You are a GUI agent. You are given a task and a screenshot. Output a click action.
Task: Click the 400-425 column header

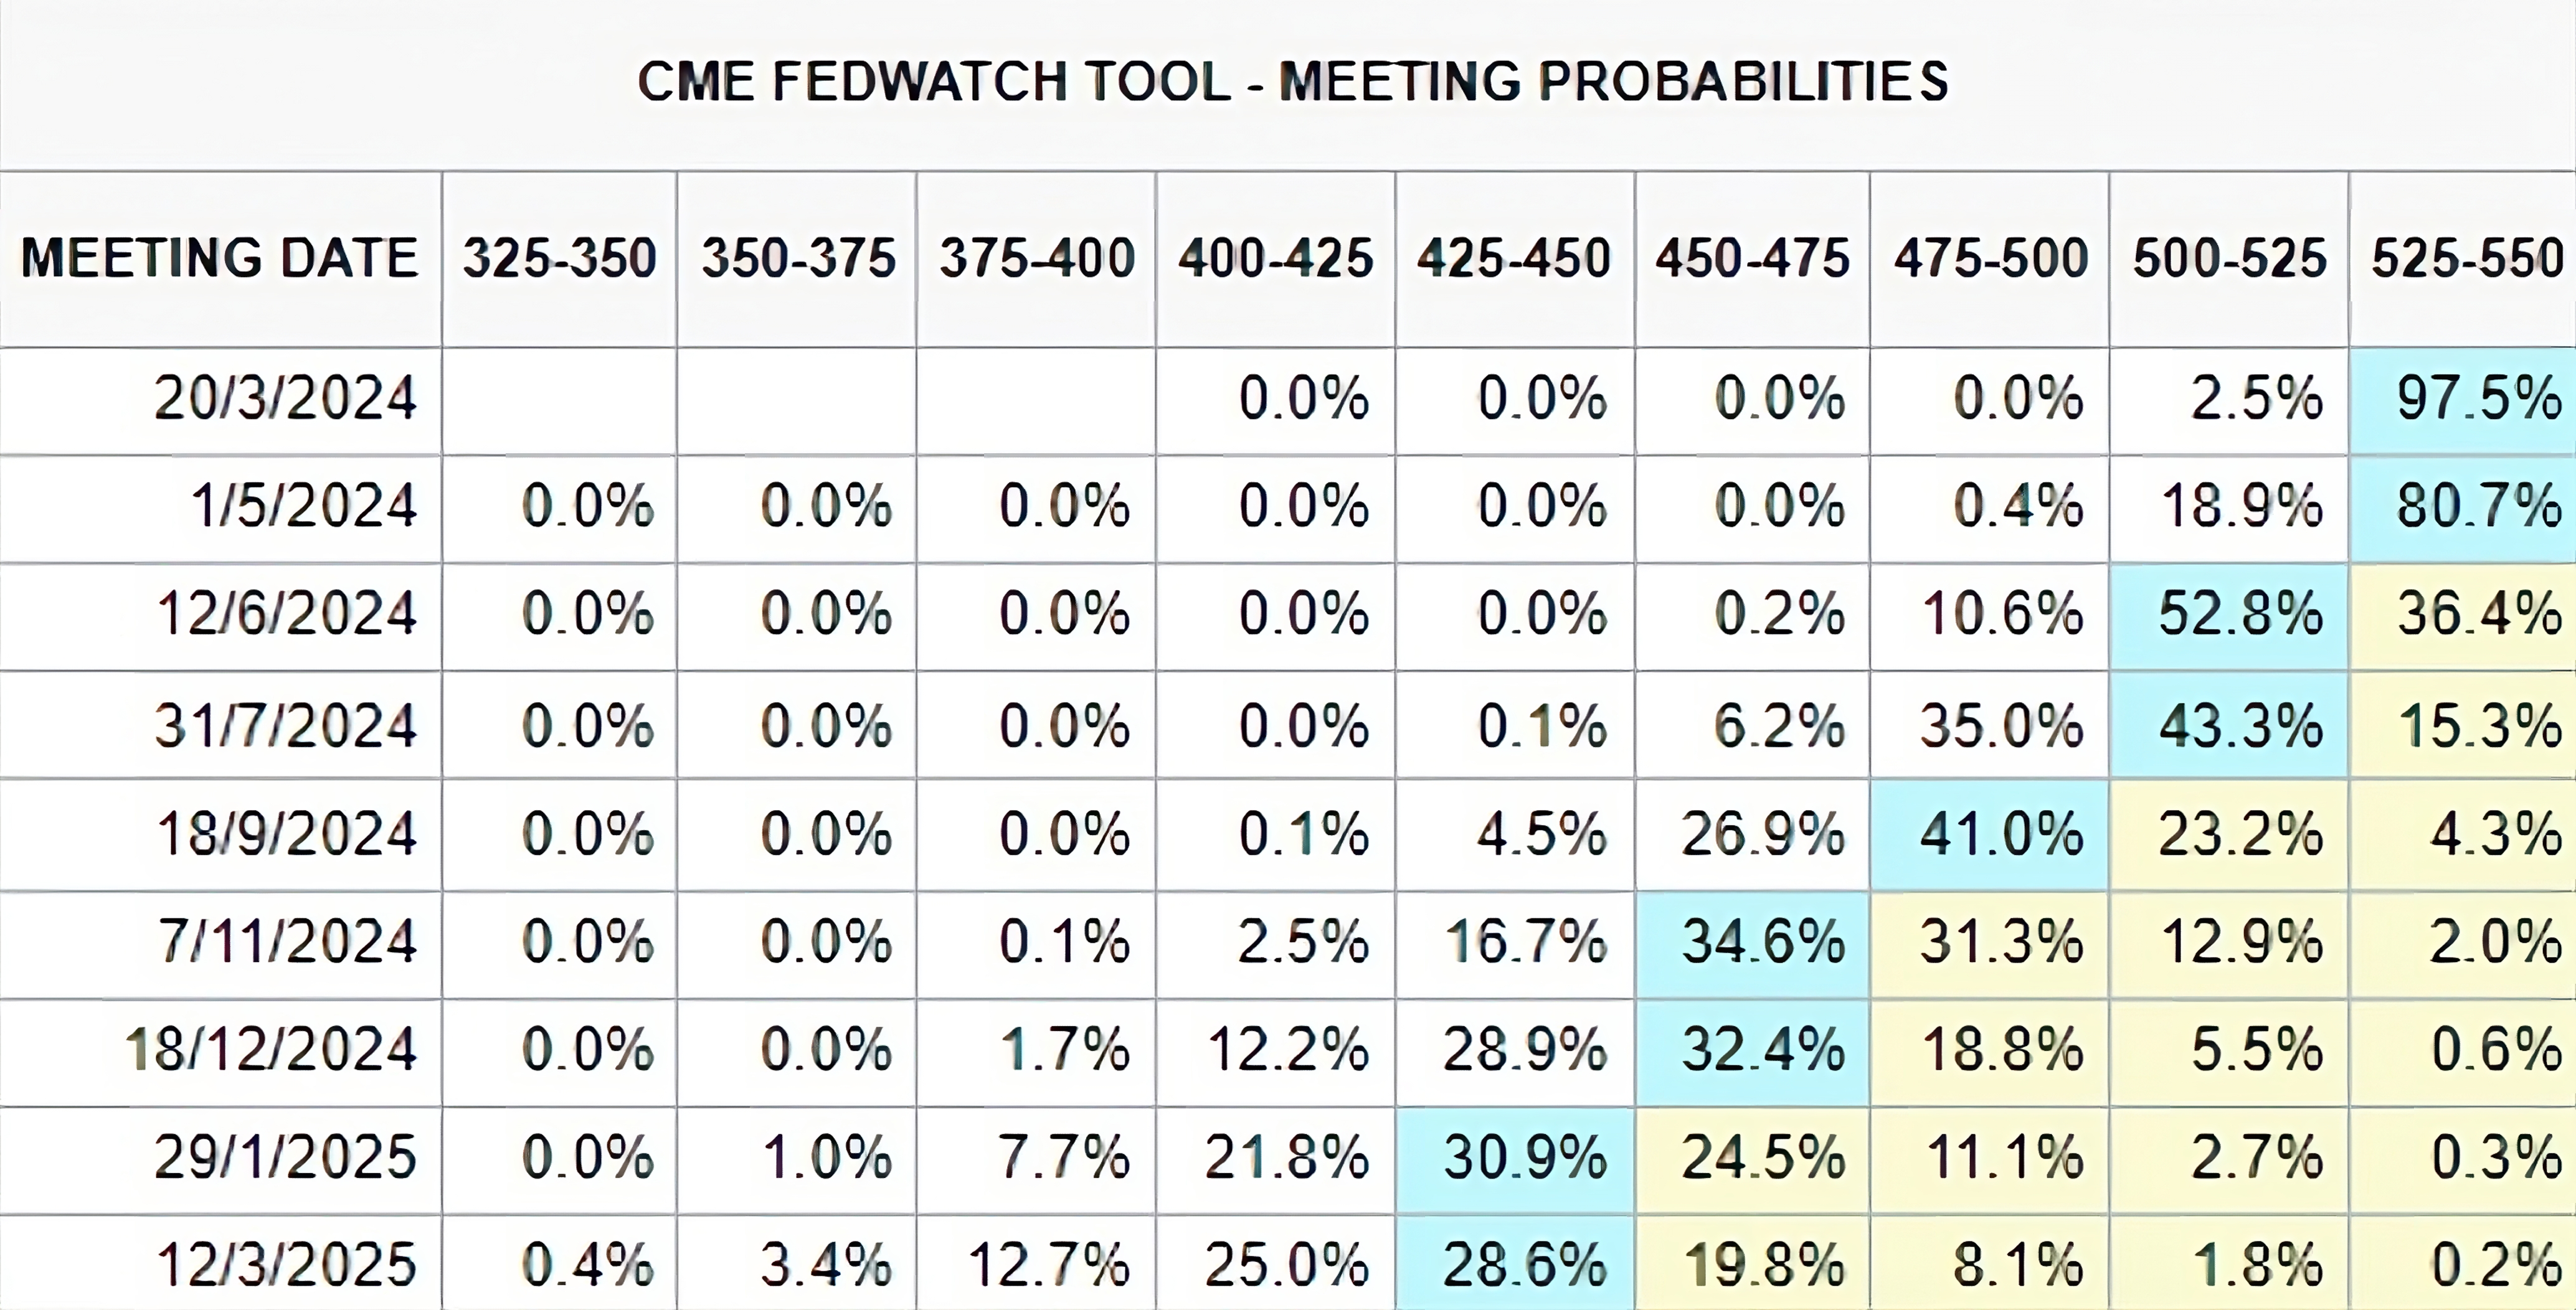(1275, 258)
